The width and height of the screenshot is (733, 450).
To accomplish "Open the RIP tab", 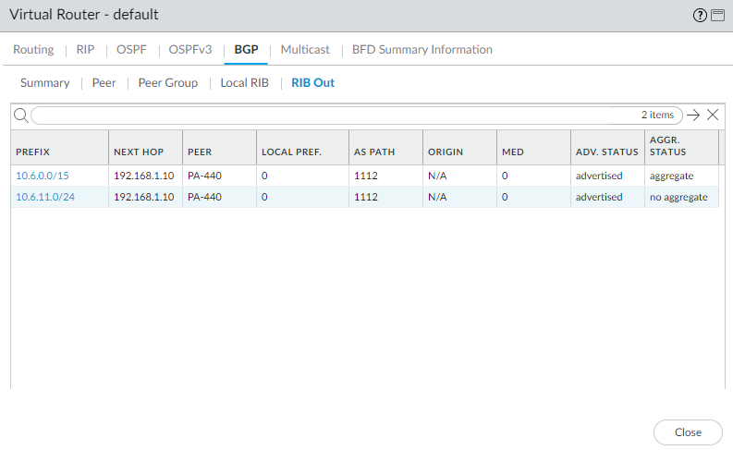I will (x=85, y=50).
